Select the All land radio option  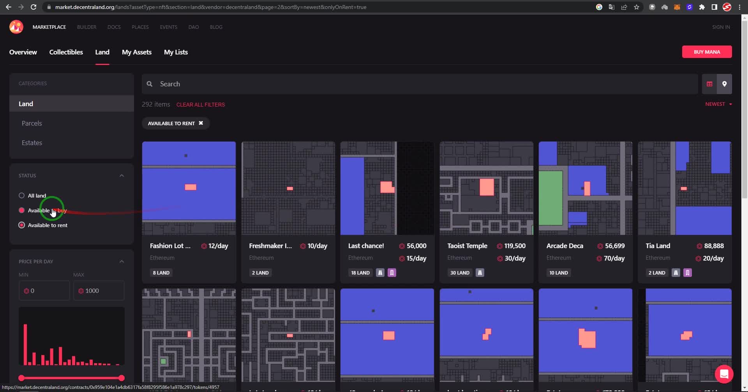[x=22, y=196]
